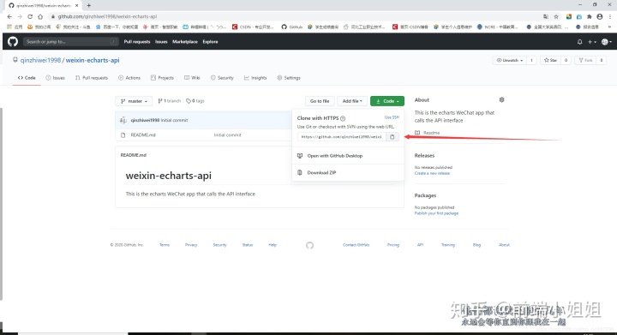Click the help icon beside Clone with HTTPS
Screen dimensions: 617x335
[x=343, y=118]
